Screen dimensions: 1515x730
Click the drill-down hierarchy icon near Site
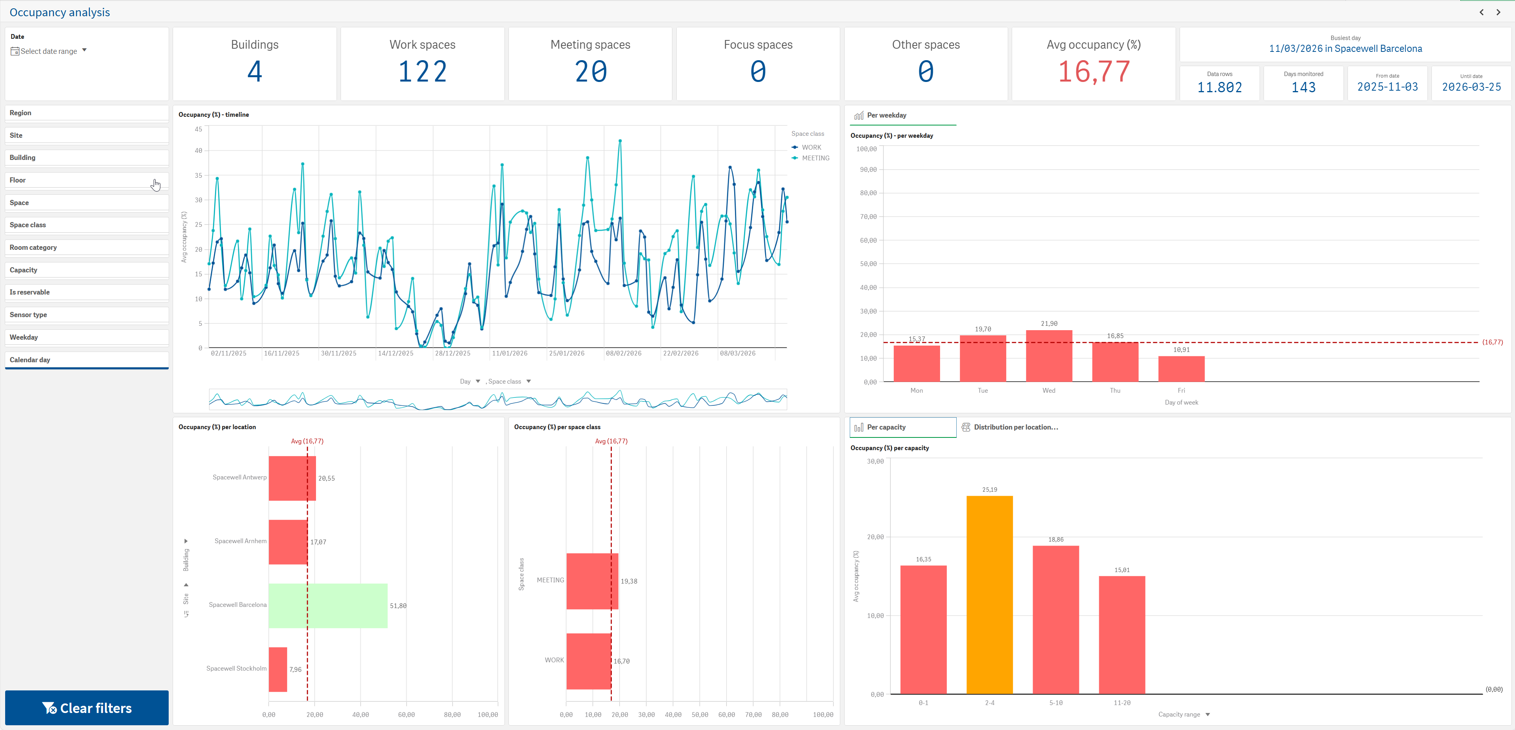tap(187, 614)
